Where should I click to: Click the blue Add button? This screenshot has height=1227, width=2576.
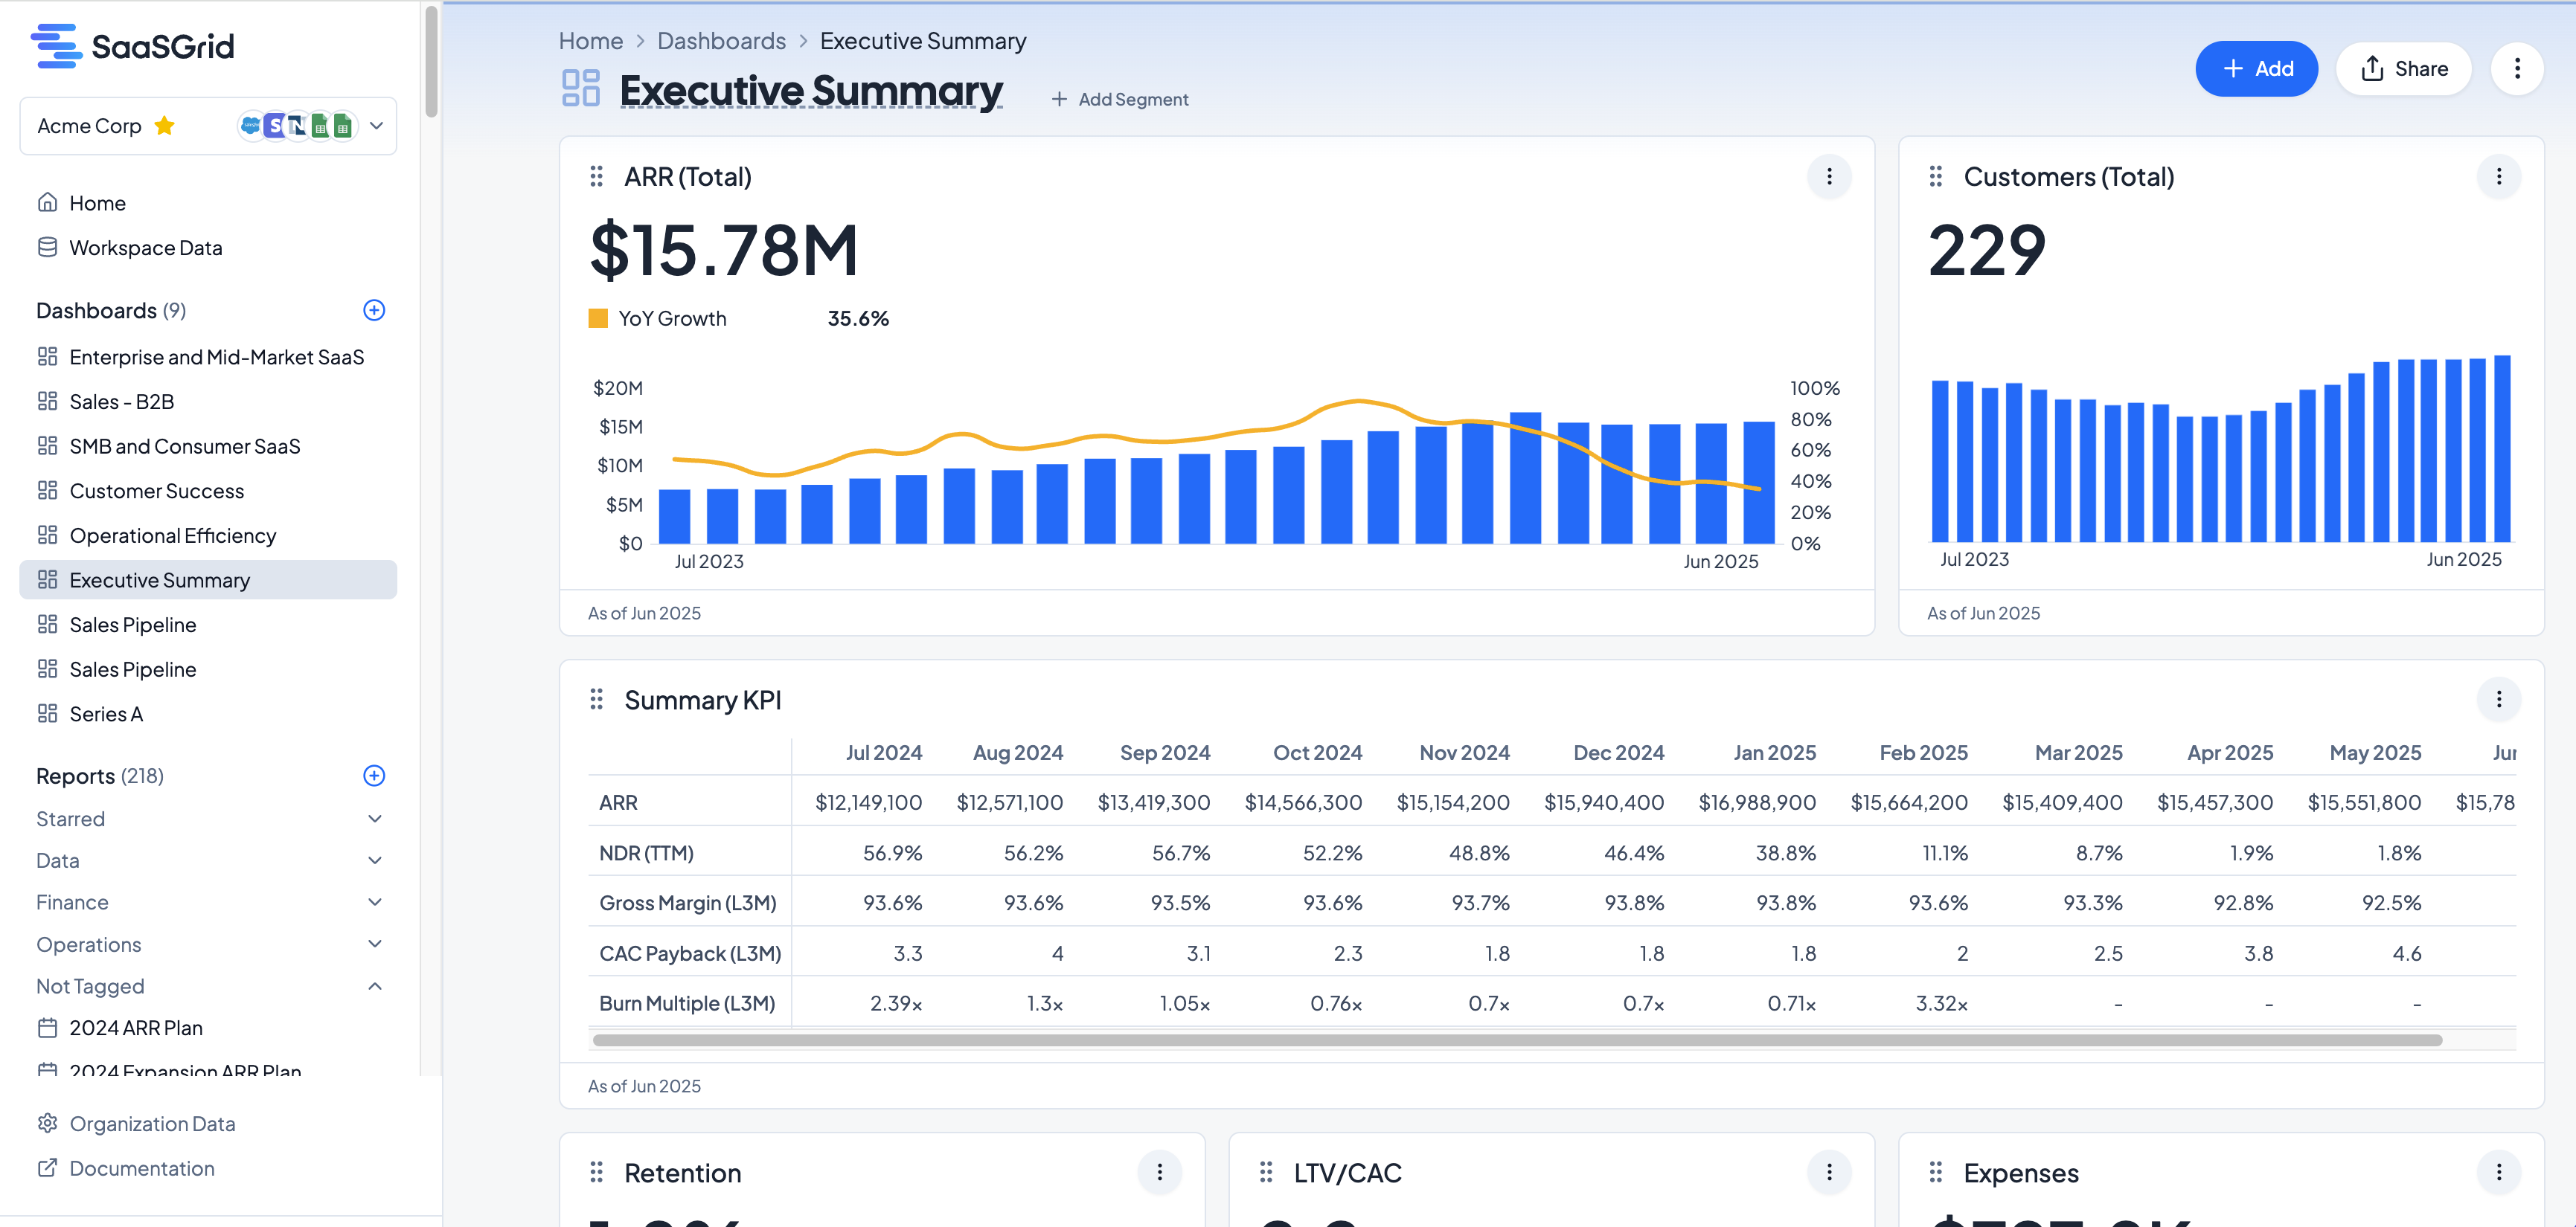[2256, 69]
